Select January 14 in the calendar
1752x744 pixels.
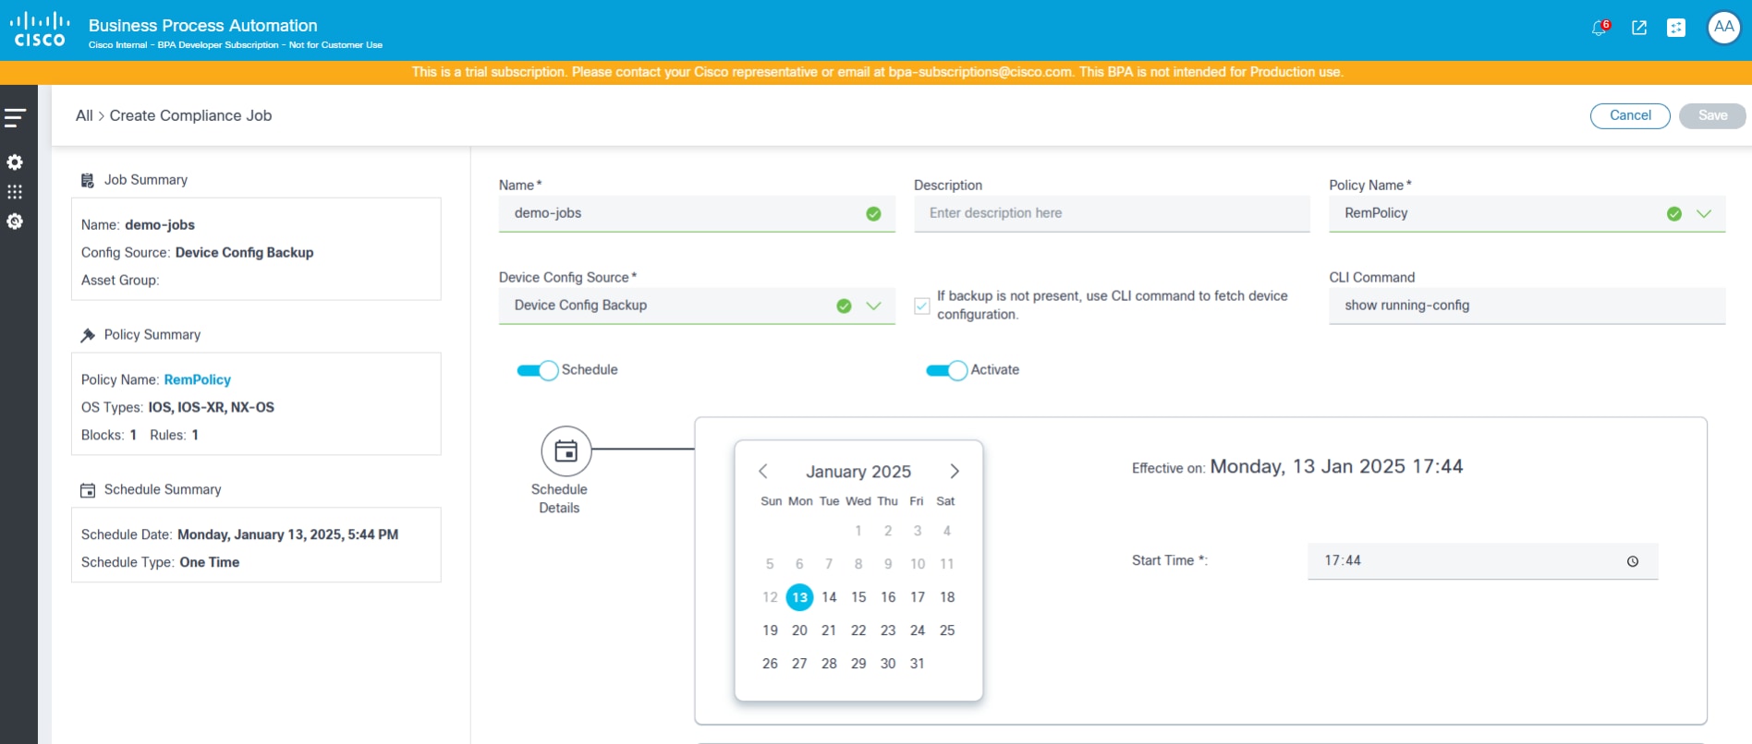[x=829, y=597]
